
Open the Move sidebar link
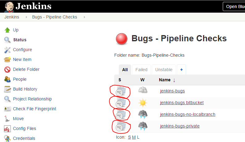coord(18,119)
